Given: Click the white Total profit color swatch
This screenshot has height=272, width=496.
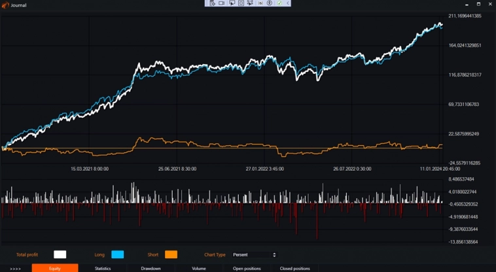Looking at the screenshot, I should click(x=60, y=255).
